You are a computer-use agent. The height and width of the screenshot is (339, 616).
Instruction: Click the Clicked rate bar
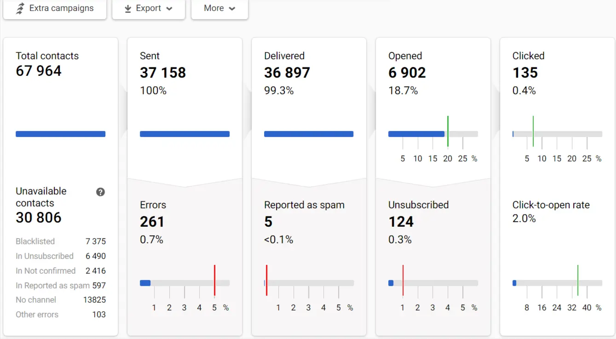pos(557,134)
